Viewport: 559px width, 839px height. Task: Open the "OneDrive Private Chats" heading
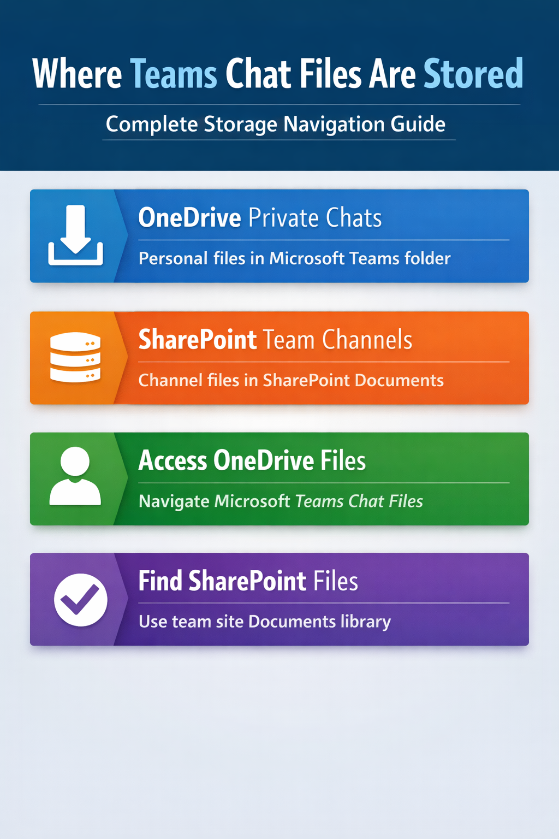(260, 218)
